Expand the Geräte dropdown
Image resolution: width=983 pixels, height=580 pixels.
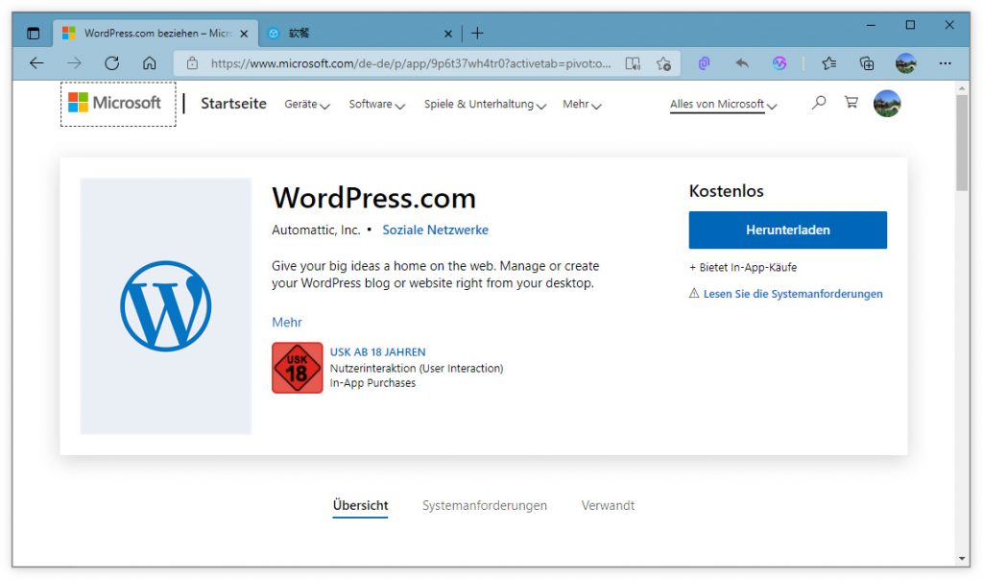point(306,105)
